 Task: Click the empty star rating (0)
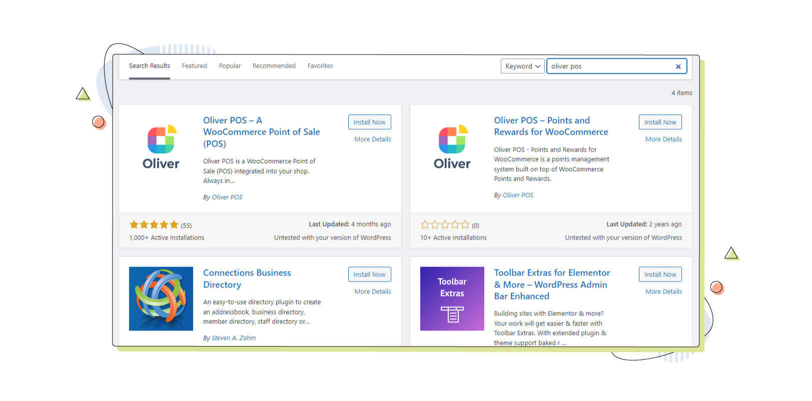pos(445,225)
